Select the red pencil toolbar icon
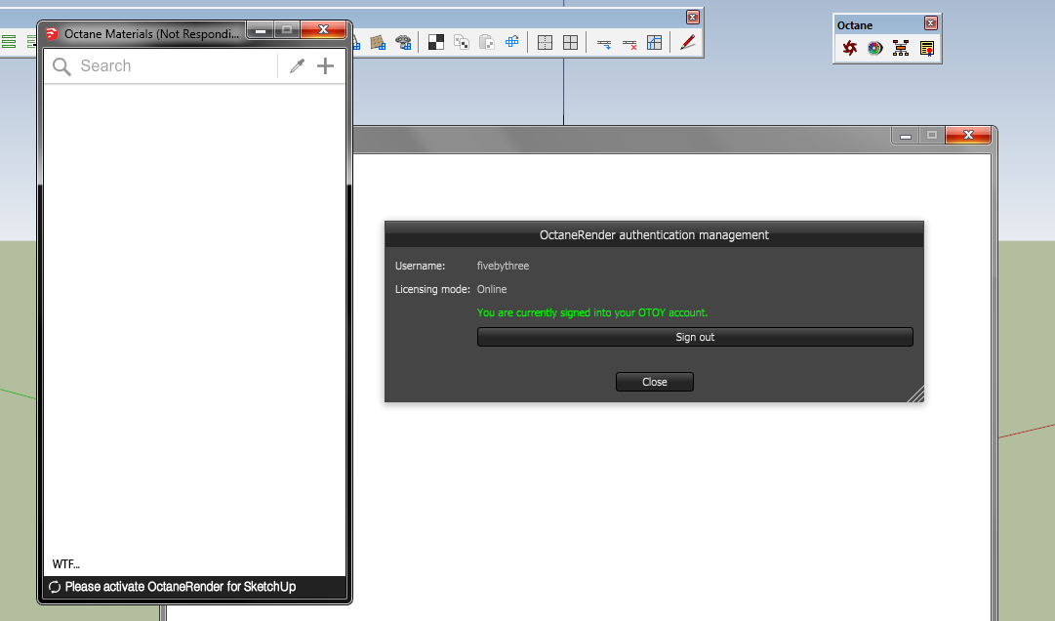Screen dimensions: 1055x621 coord(687,42)
